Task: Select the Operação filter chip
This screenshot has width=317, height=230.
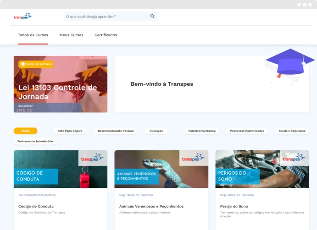Action: click(156, 131)
